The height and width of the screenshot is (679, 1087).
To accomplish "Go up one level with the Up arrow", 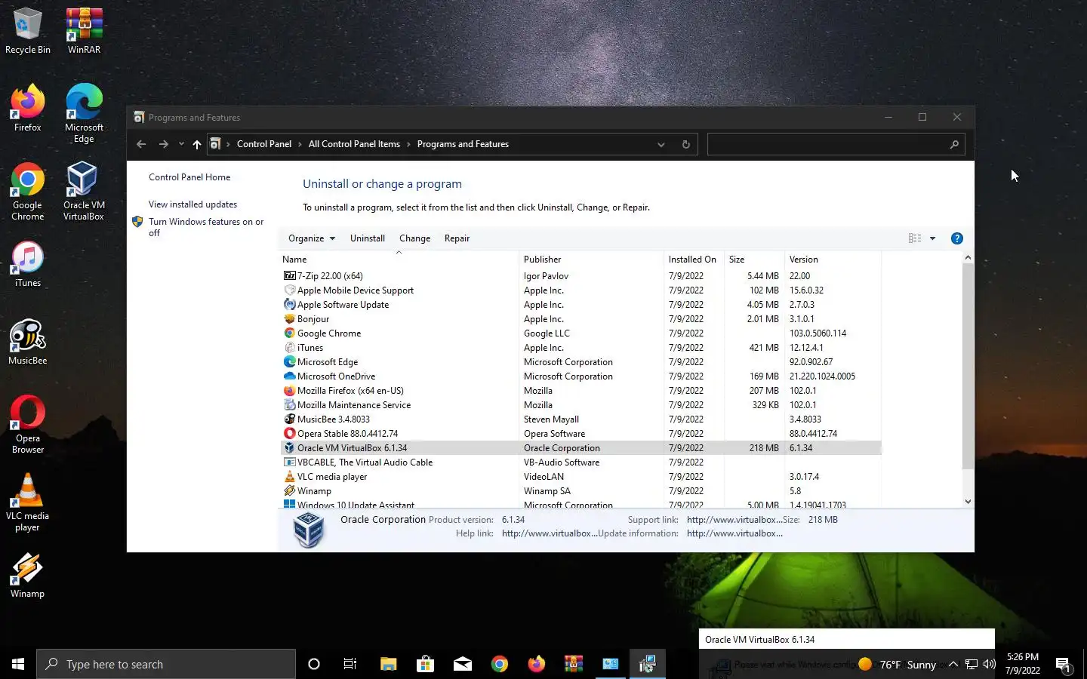I will (197, 144).
